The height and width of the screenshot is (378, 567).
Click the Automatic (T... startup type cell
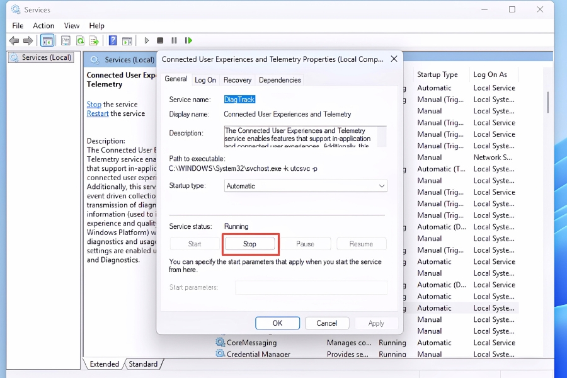(x=441, y=169)
